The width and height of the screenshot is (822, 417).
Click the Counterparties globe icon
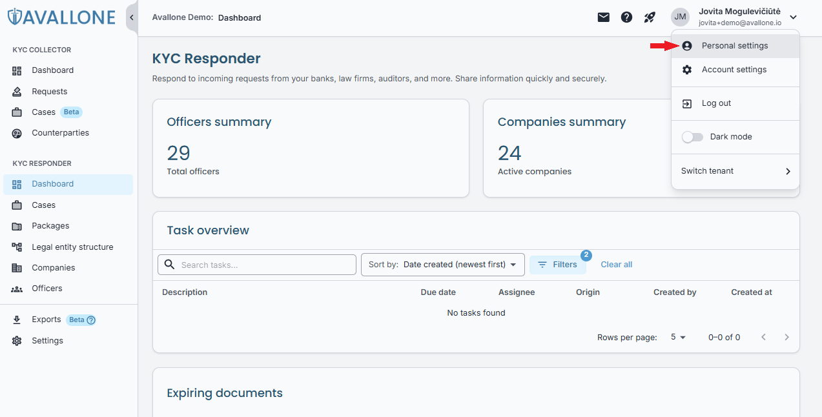pos(17,133)
